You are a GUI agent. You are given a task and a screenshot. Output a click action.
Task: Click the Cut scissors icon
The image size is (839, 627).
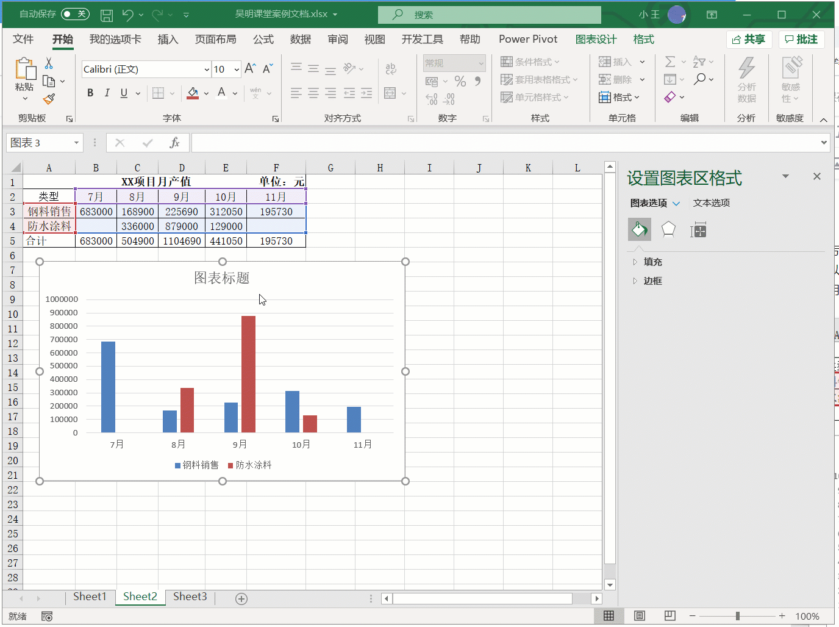click(49, 63)
